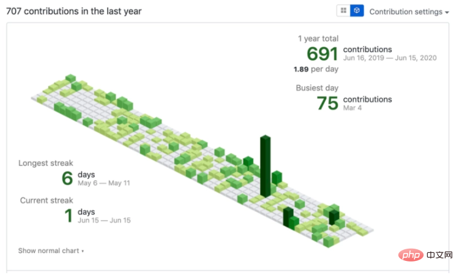
Task: Switch to the 2D grid chart view
Action: pyautogui.click(x=343, y=11)
